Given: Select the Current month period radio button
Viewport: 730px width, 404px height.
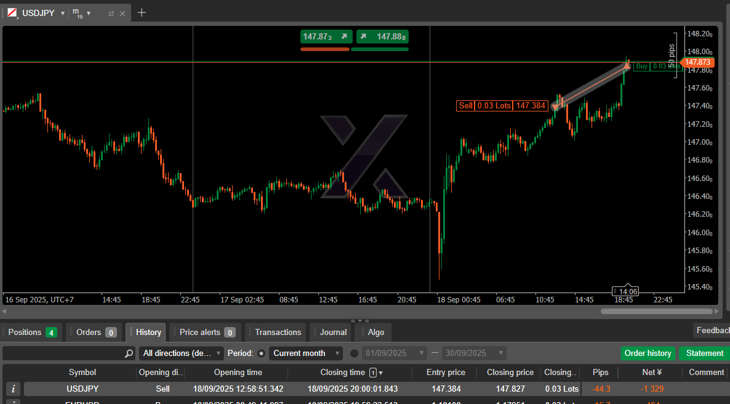Looking at the screenshot, I should pos(261,353).
